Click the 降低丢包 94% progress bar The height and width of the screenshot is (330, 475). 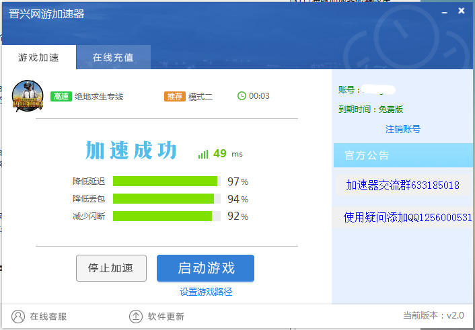[166, 199]
